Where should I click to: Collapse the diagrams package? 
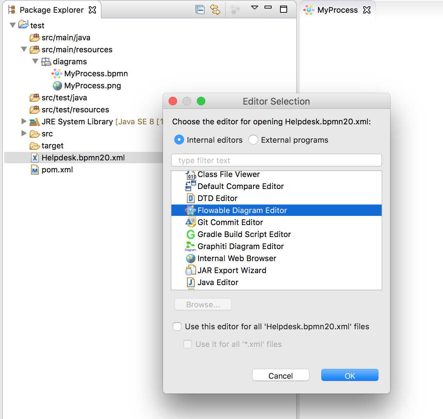point(35,61)
